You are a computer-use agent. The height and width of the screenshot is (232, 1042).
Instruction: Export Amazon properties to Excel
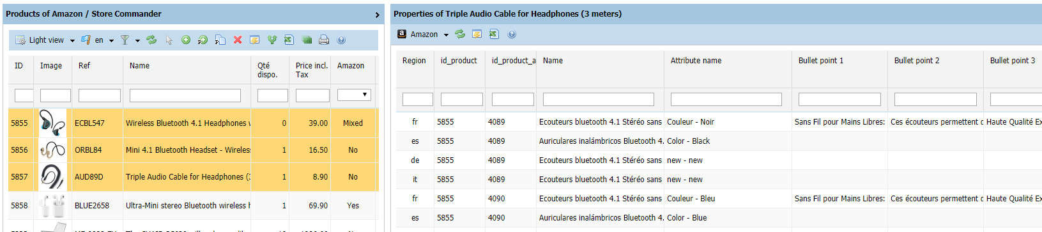pyautogui.click(x=494, y=34)
